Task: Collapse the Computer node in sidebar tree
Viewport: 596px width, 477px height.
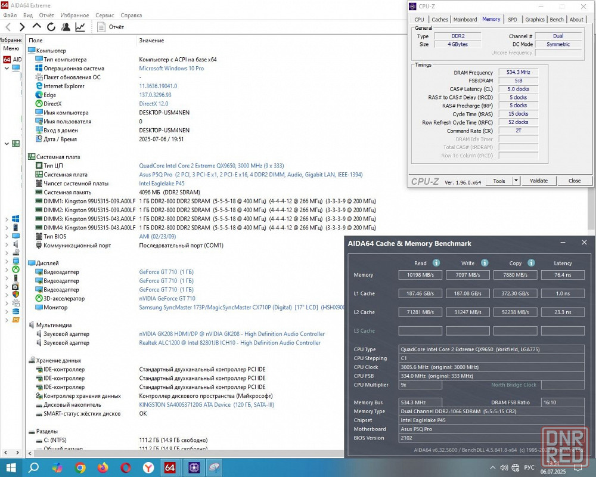Action: point(7,69)
